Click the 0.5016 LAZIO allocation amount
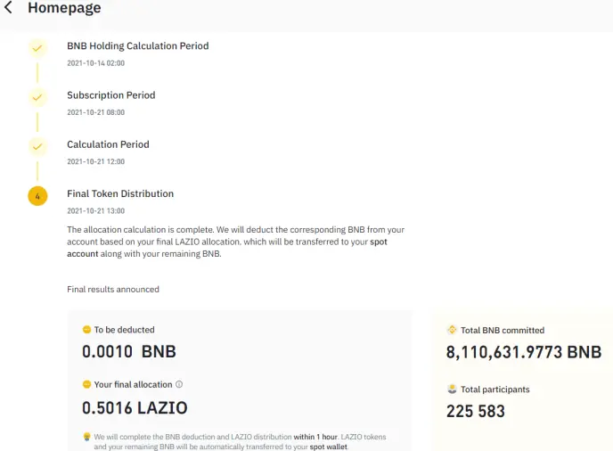 pos(135,408)
